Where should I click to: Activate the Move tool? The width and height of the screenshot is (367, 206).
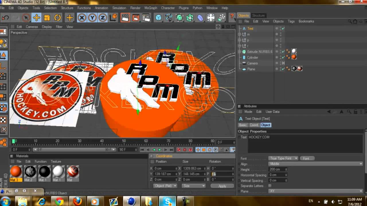click(x=36, y=18)
